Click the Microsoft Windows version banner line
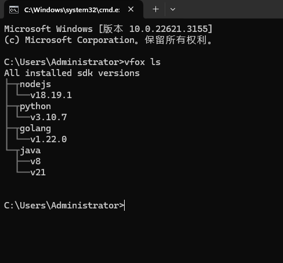Image resolution: width=283 pixels, height=263 pixels. (x=108, y=29)
